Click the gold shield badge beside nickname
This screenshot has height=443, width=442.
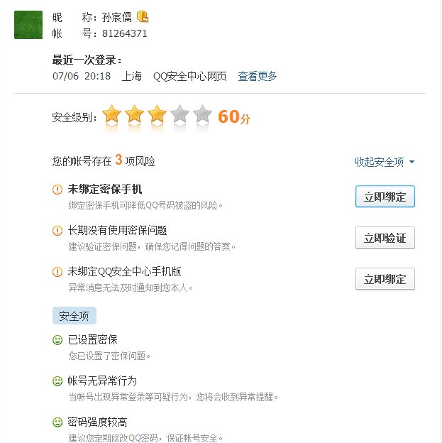143,16
